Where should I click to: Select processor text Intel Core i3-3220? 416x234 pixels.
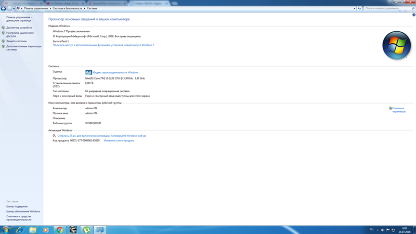point(115,79)
